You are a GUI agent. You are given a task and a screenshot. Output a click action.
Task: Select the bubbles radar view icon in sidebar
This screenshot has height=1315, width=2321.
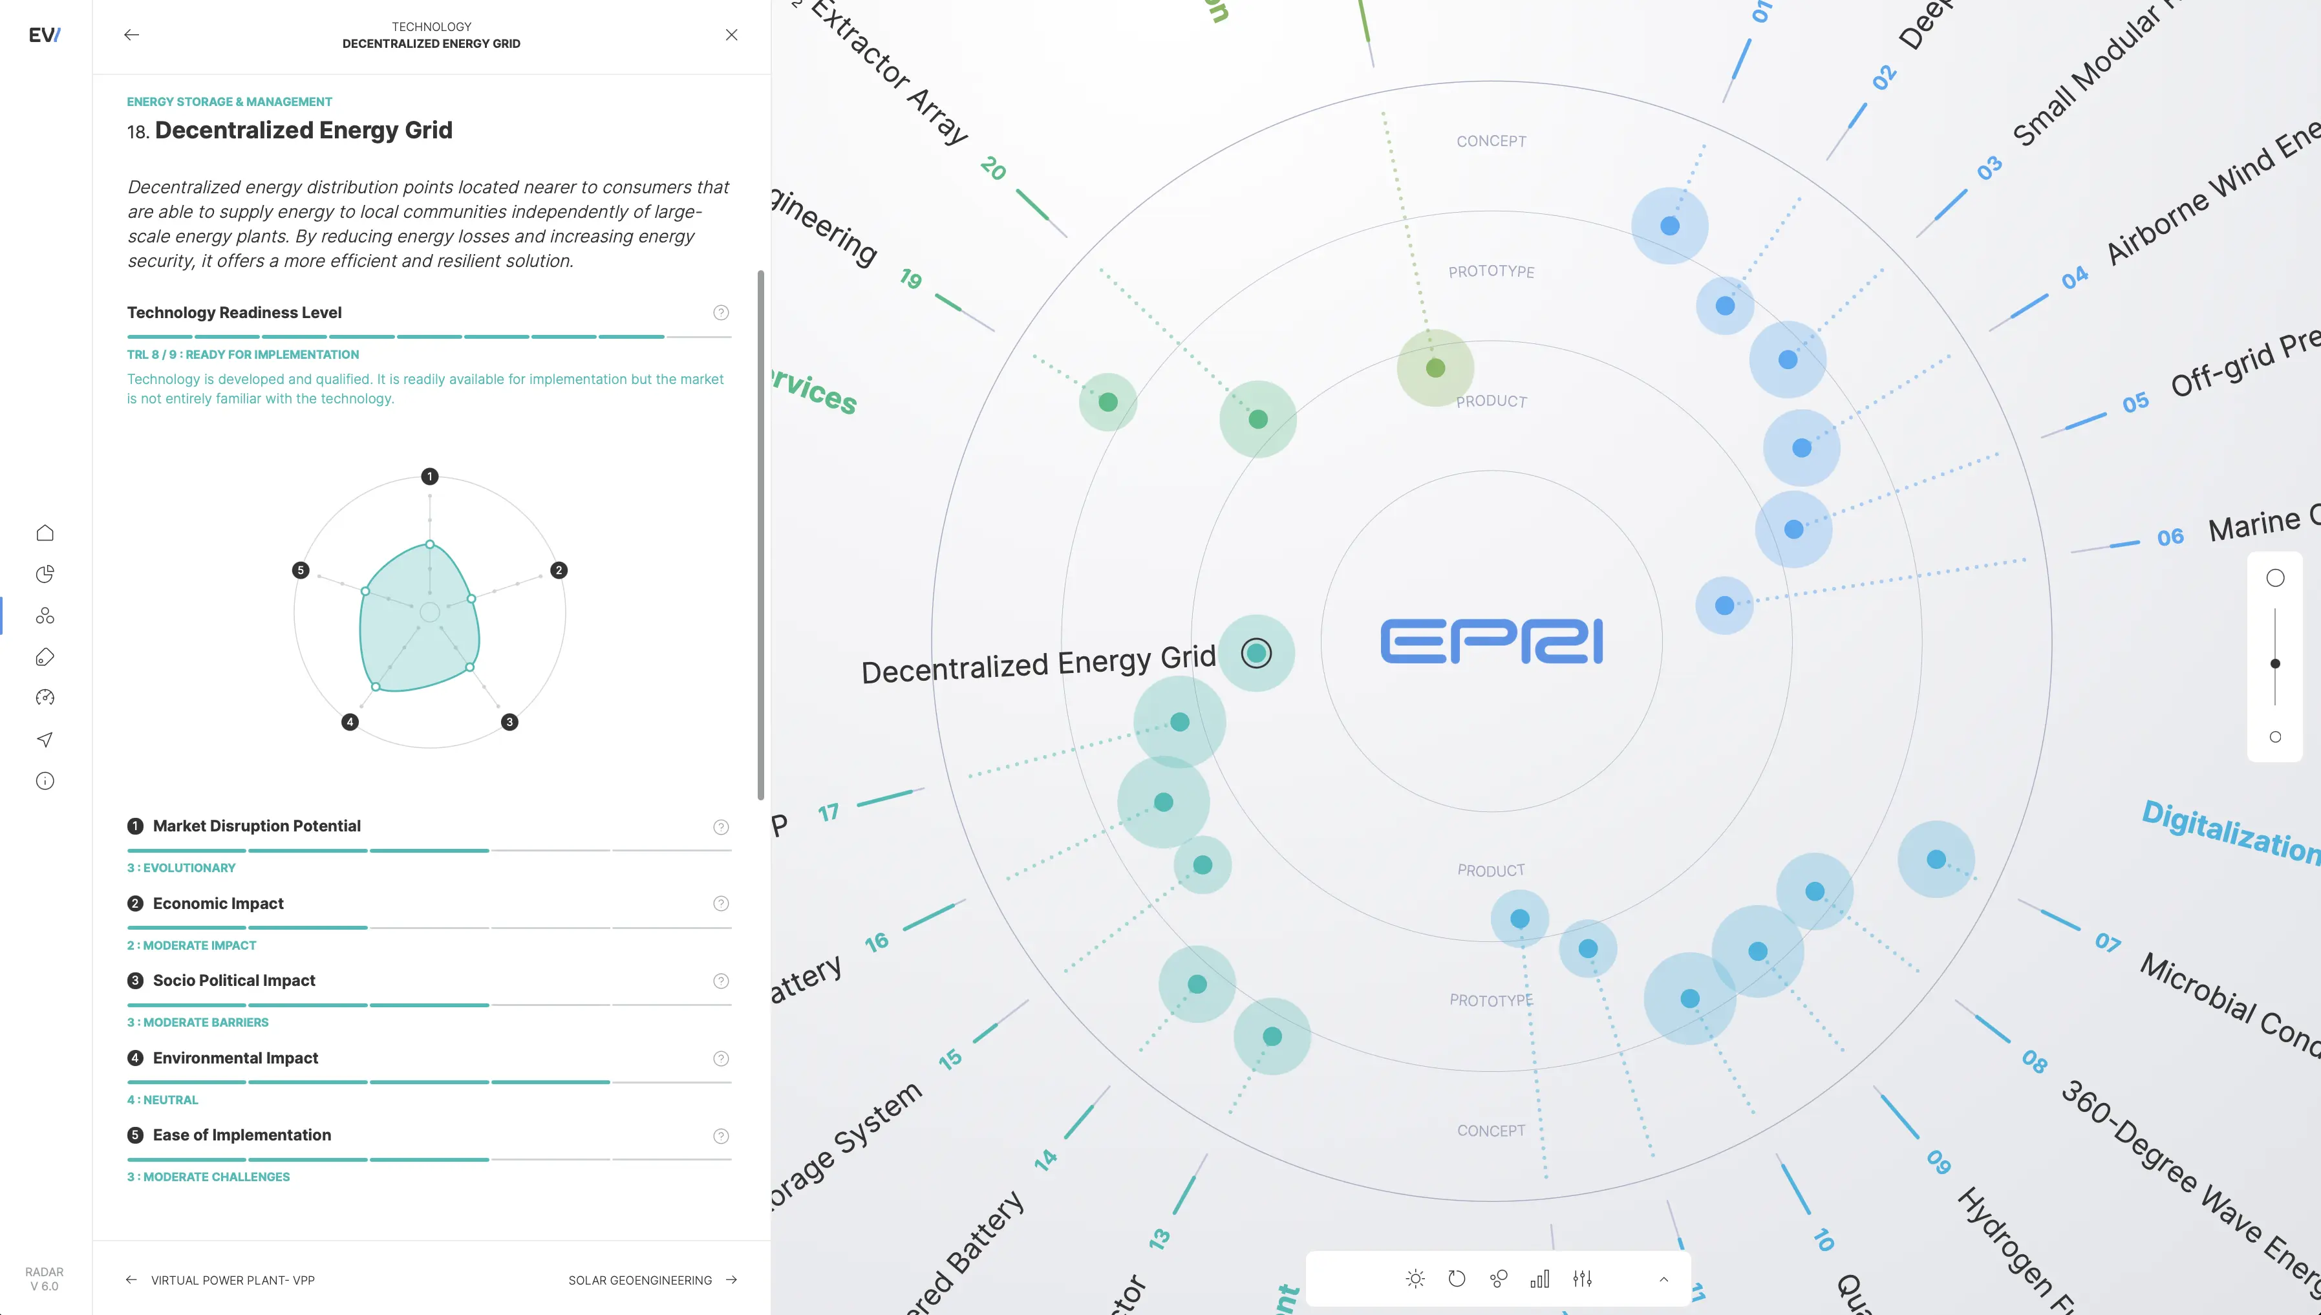click(44, 615)
